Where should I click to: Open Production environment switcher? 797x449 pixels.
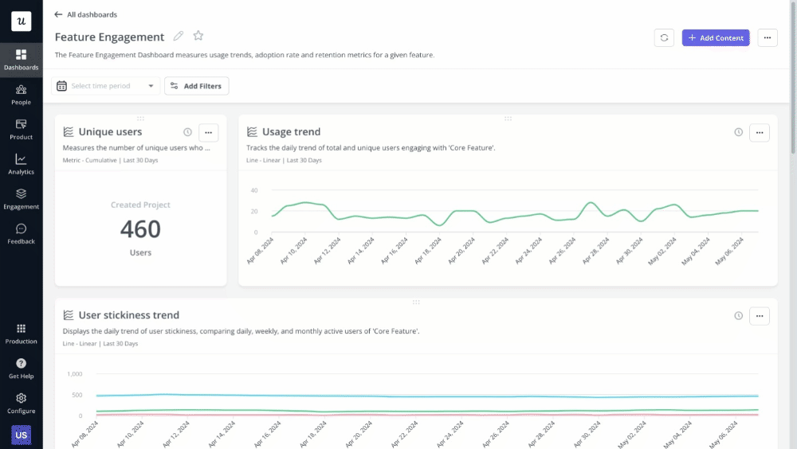(x=21, y=334)
